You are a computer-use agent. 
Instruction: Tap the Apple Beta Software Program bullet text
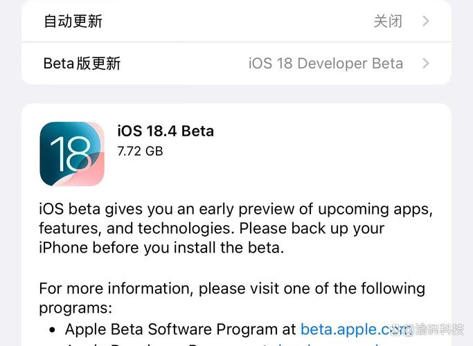click(x=180, y=329)
